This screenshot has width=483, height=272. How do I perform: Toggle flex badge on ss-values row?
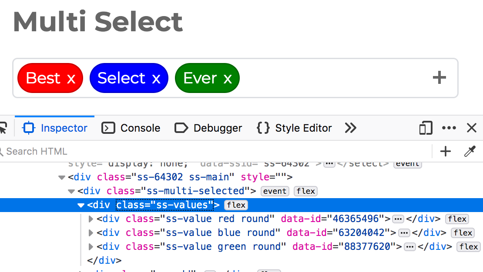click(236, 205)
